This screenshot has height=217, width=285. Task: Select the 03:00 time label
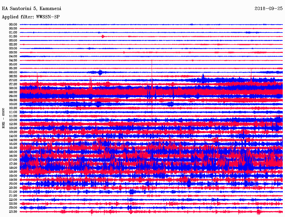pyautogui.click(x=13, y=48)
